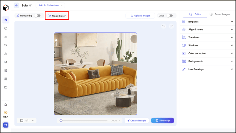Expand the Backgrounds section chevron
This screenshot has width=236, height=133.
pyautogui.click(x=232, y=61)
